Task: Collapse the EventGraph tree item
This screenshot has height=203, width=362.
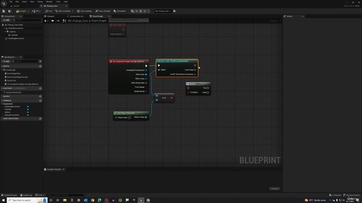Action: (x=2, y=70)
